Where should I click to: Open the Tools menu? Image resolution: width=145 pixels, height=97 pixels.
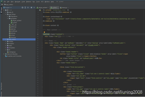click(38, 2)
